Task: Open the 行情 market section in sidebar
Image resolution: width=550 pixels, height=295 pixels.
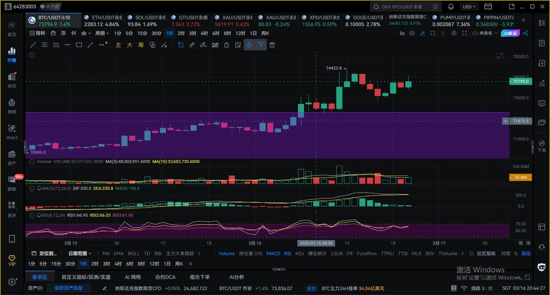Action: point(12,55)
